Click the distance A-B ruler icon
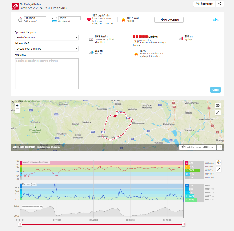Image resolution: width=234 pixels, height=231 pixels. pyautogui.click(x=55, y=20)
